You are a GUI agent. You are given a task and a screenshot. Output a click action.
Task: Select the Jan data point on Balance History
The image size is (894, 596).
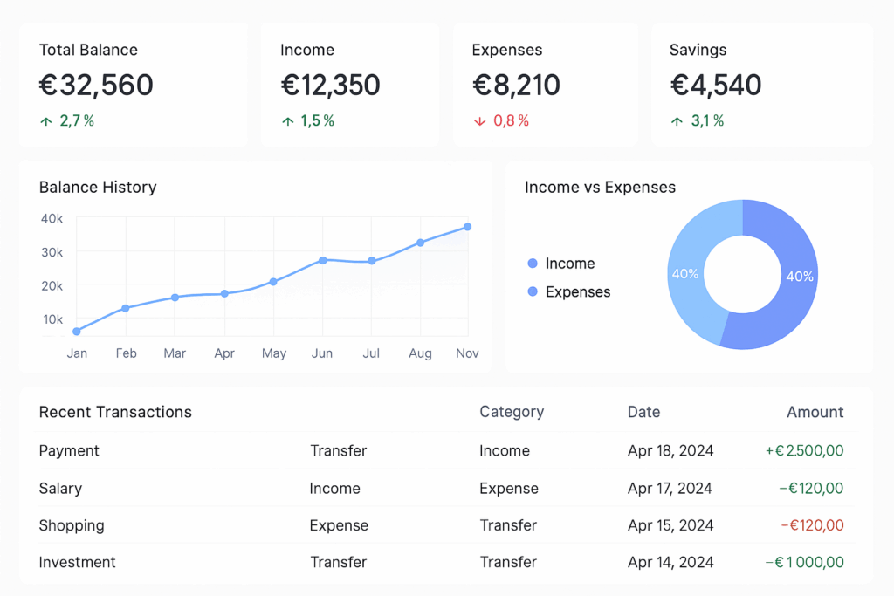[77, 332]
